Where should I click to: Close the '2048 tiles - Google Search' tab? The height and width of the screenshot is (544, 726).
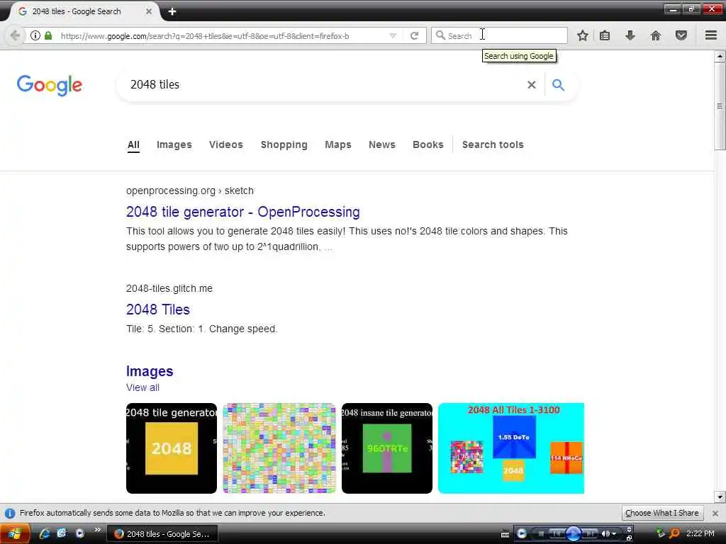click(149, 11)
